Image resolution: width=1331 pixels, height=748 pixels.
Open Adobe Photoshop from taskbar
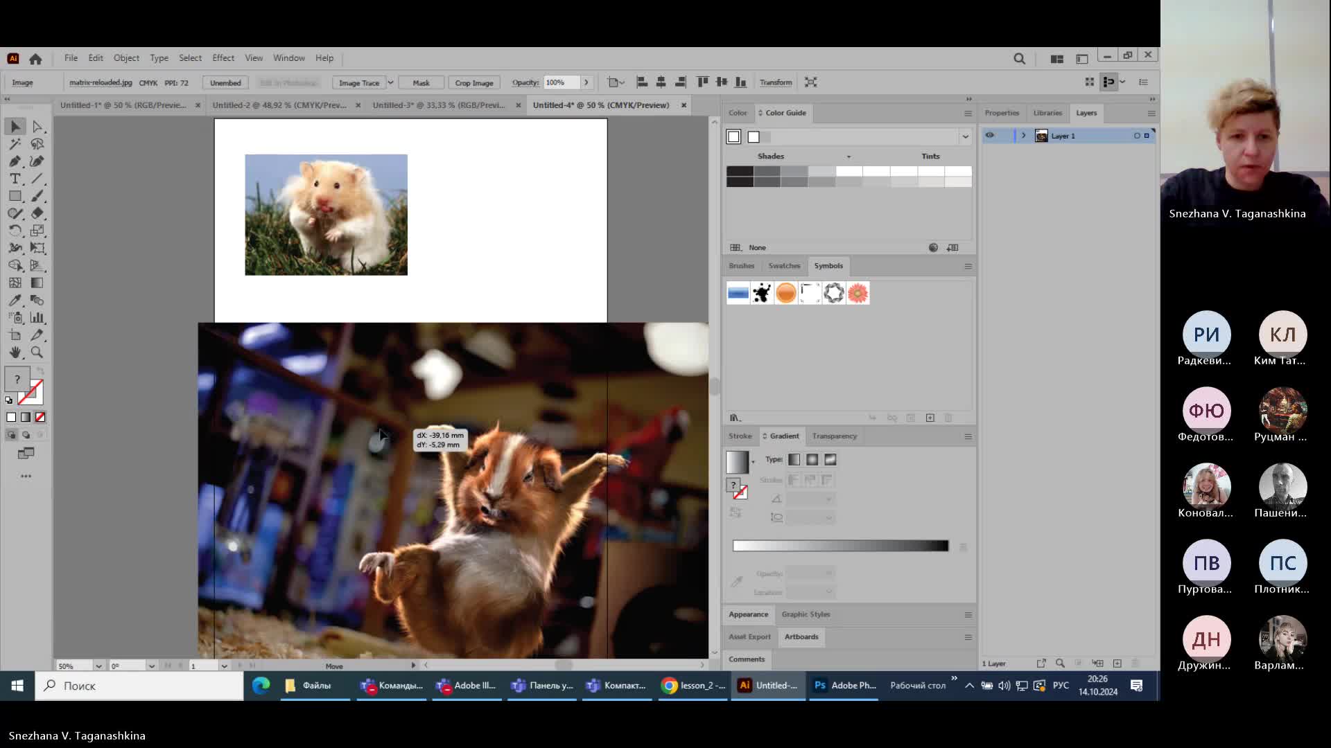pyautogui.click(x=844, y=686)
